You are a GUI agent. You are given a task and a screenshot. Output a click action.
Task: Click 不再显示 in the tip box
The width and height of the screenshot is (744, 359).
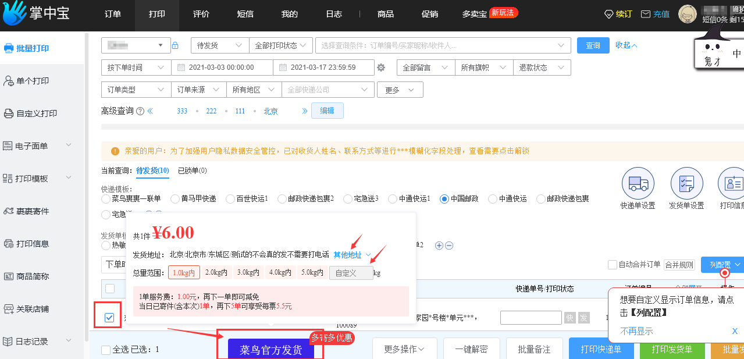click(636, 331)
